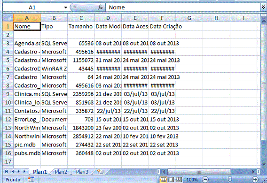The width and height of the screenshot is (267, 183).
Task: Select cell with value 1155072
Action: (x=81, y=61)
